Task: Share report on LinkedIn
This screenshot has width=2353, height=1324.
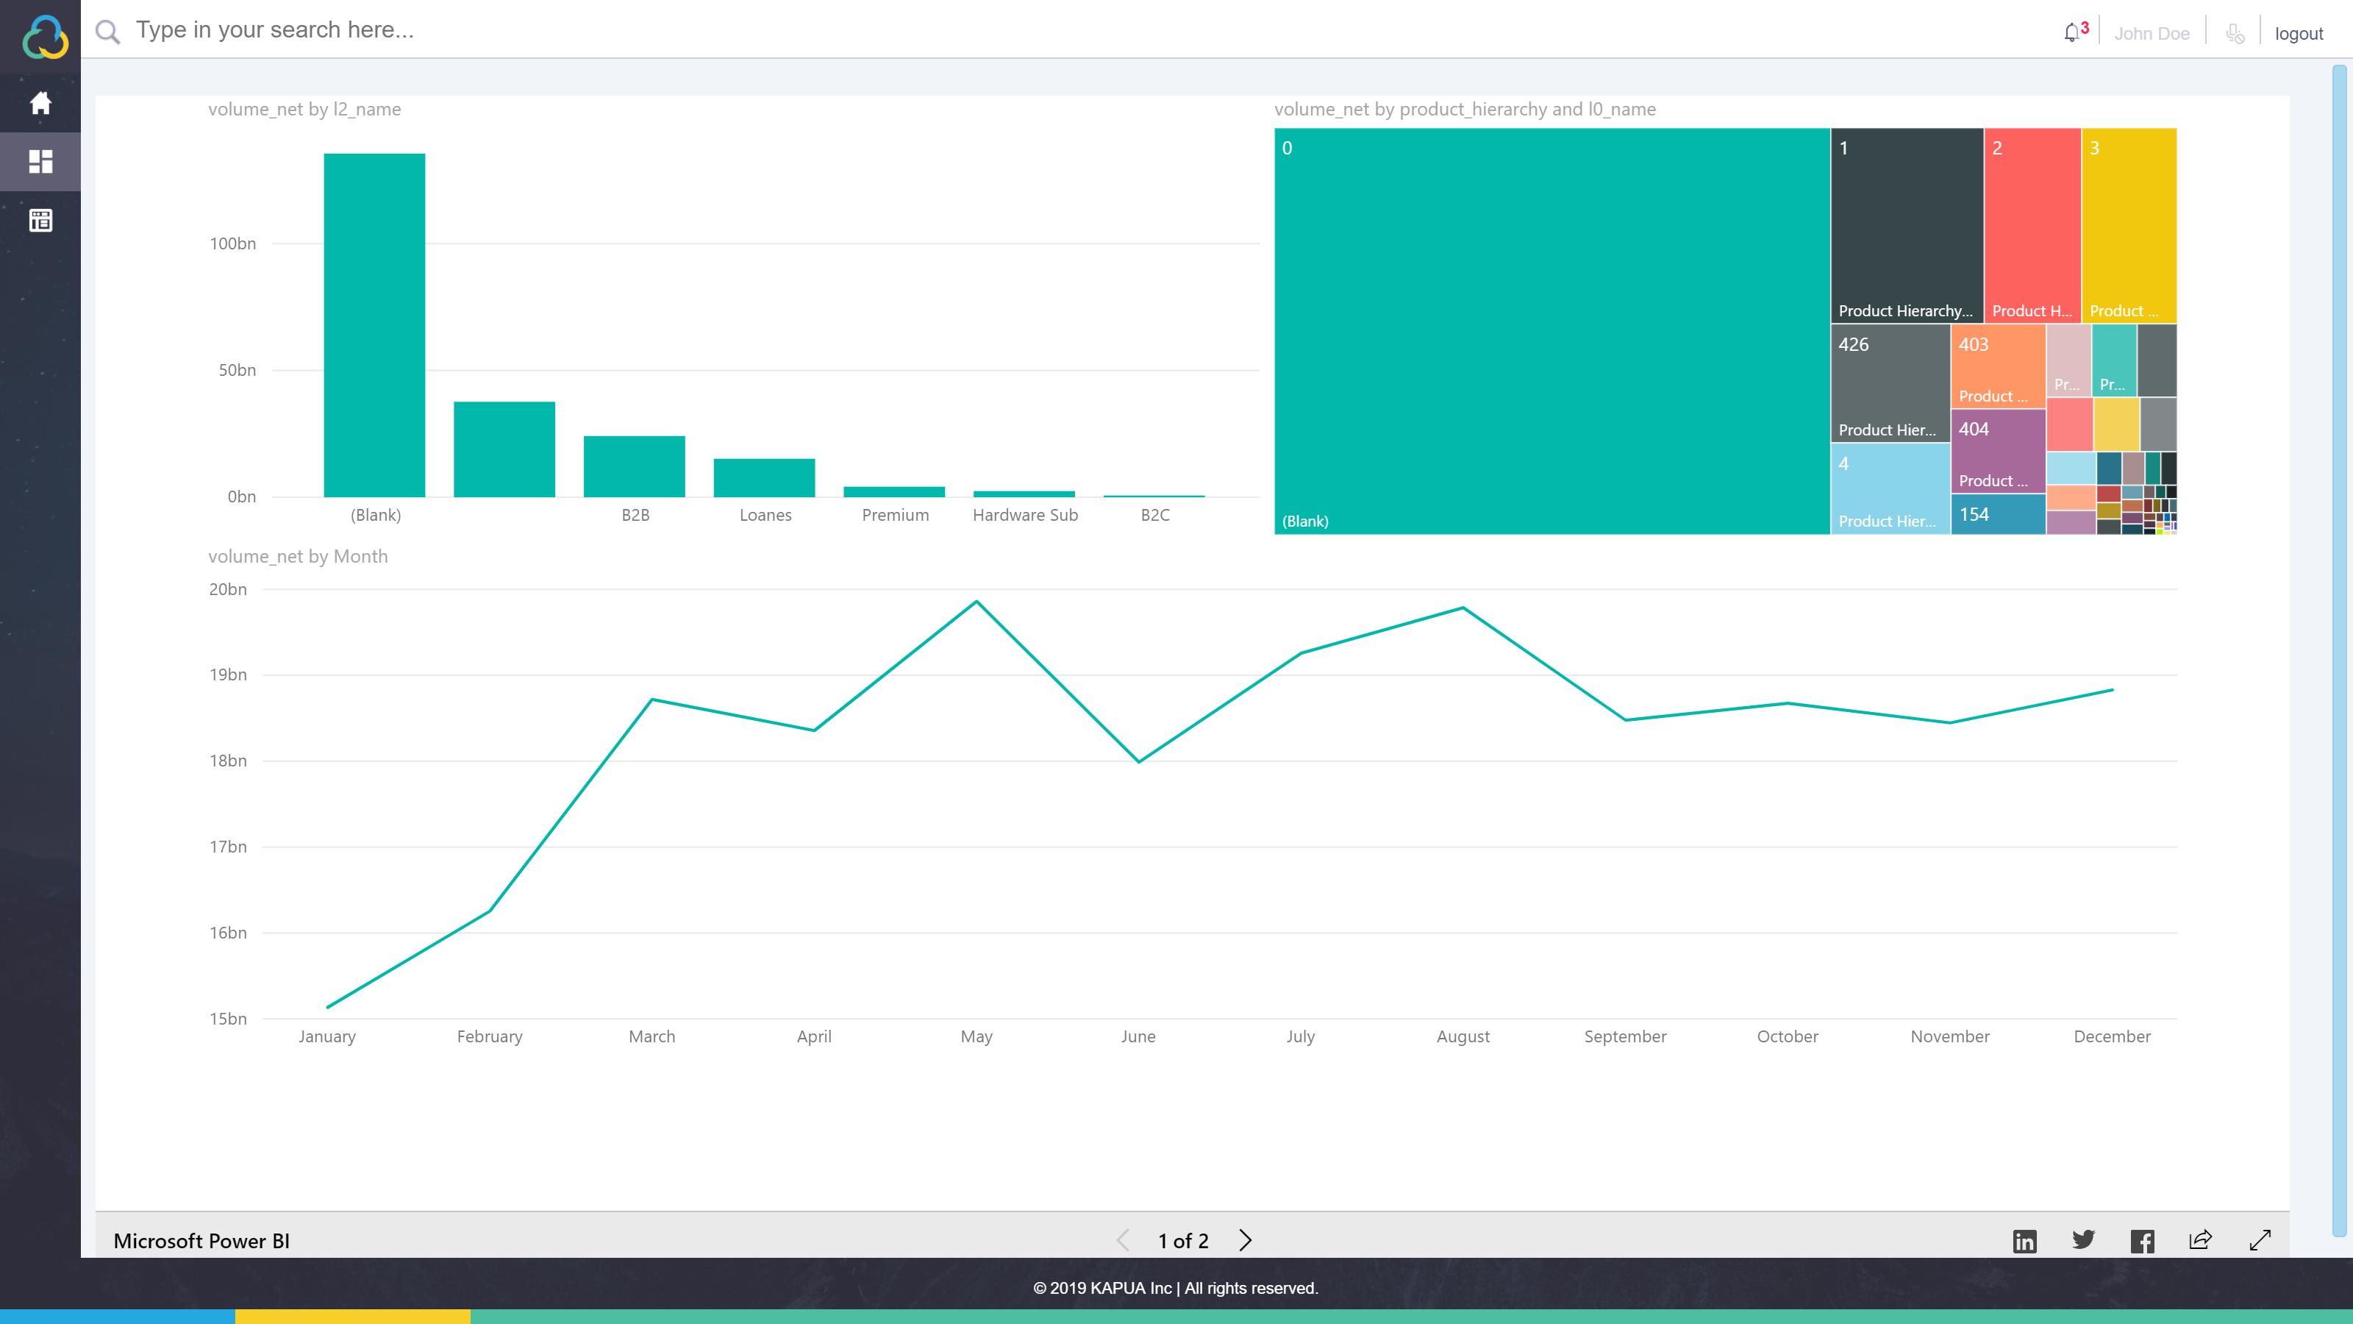Action: pos(2024,1240)
